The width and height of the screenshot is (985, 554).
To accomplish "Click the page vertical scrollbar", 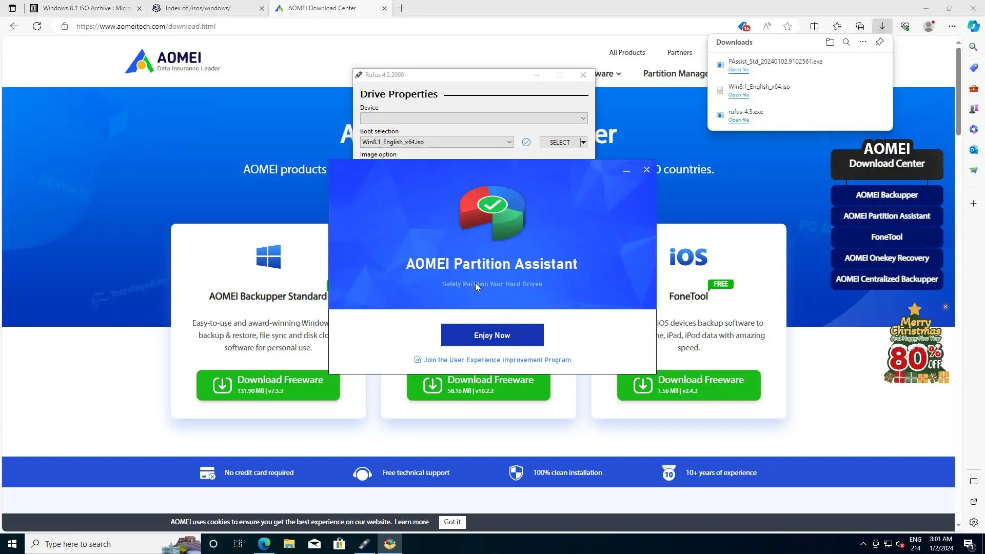I will point(958,92).
